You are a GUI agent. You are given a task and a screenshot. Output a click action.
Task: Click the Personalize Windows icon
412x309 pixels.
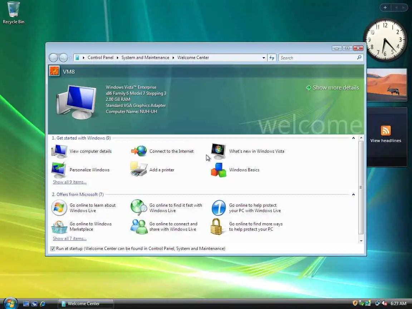[59, 170]
